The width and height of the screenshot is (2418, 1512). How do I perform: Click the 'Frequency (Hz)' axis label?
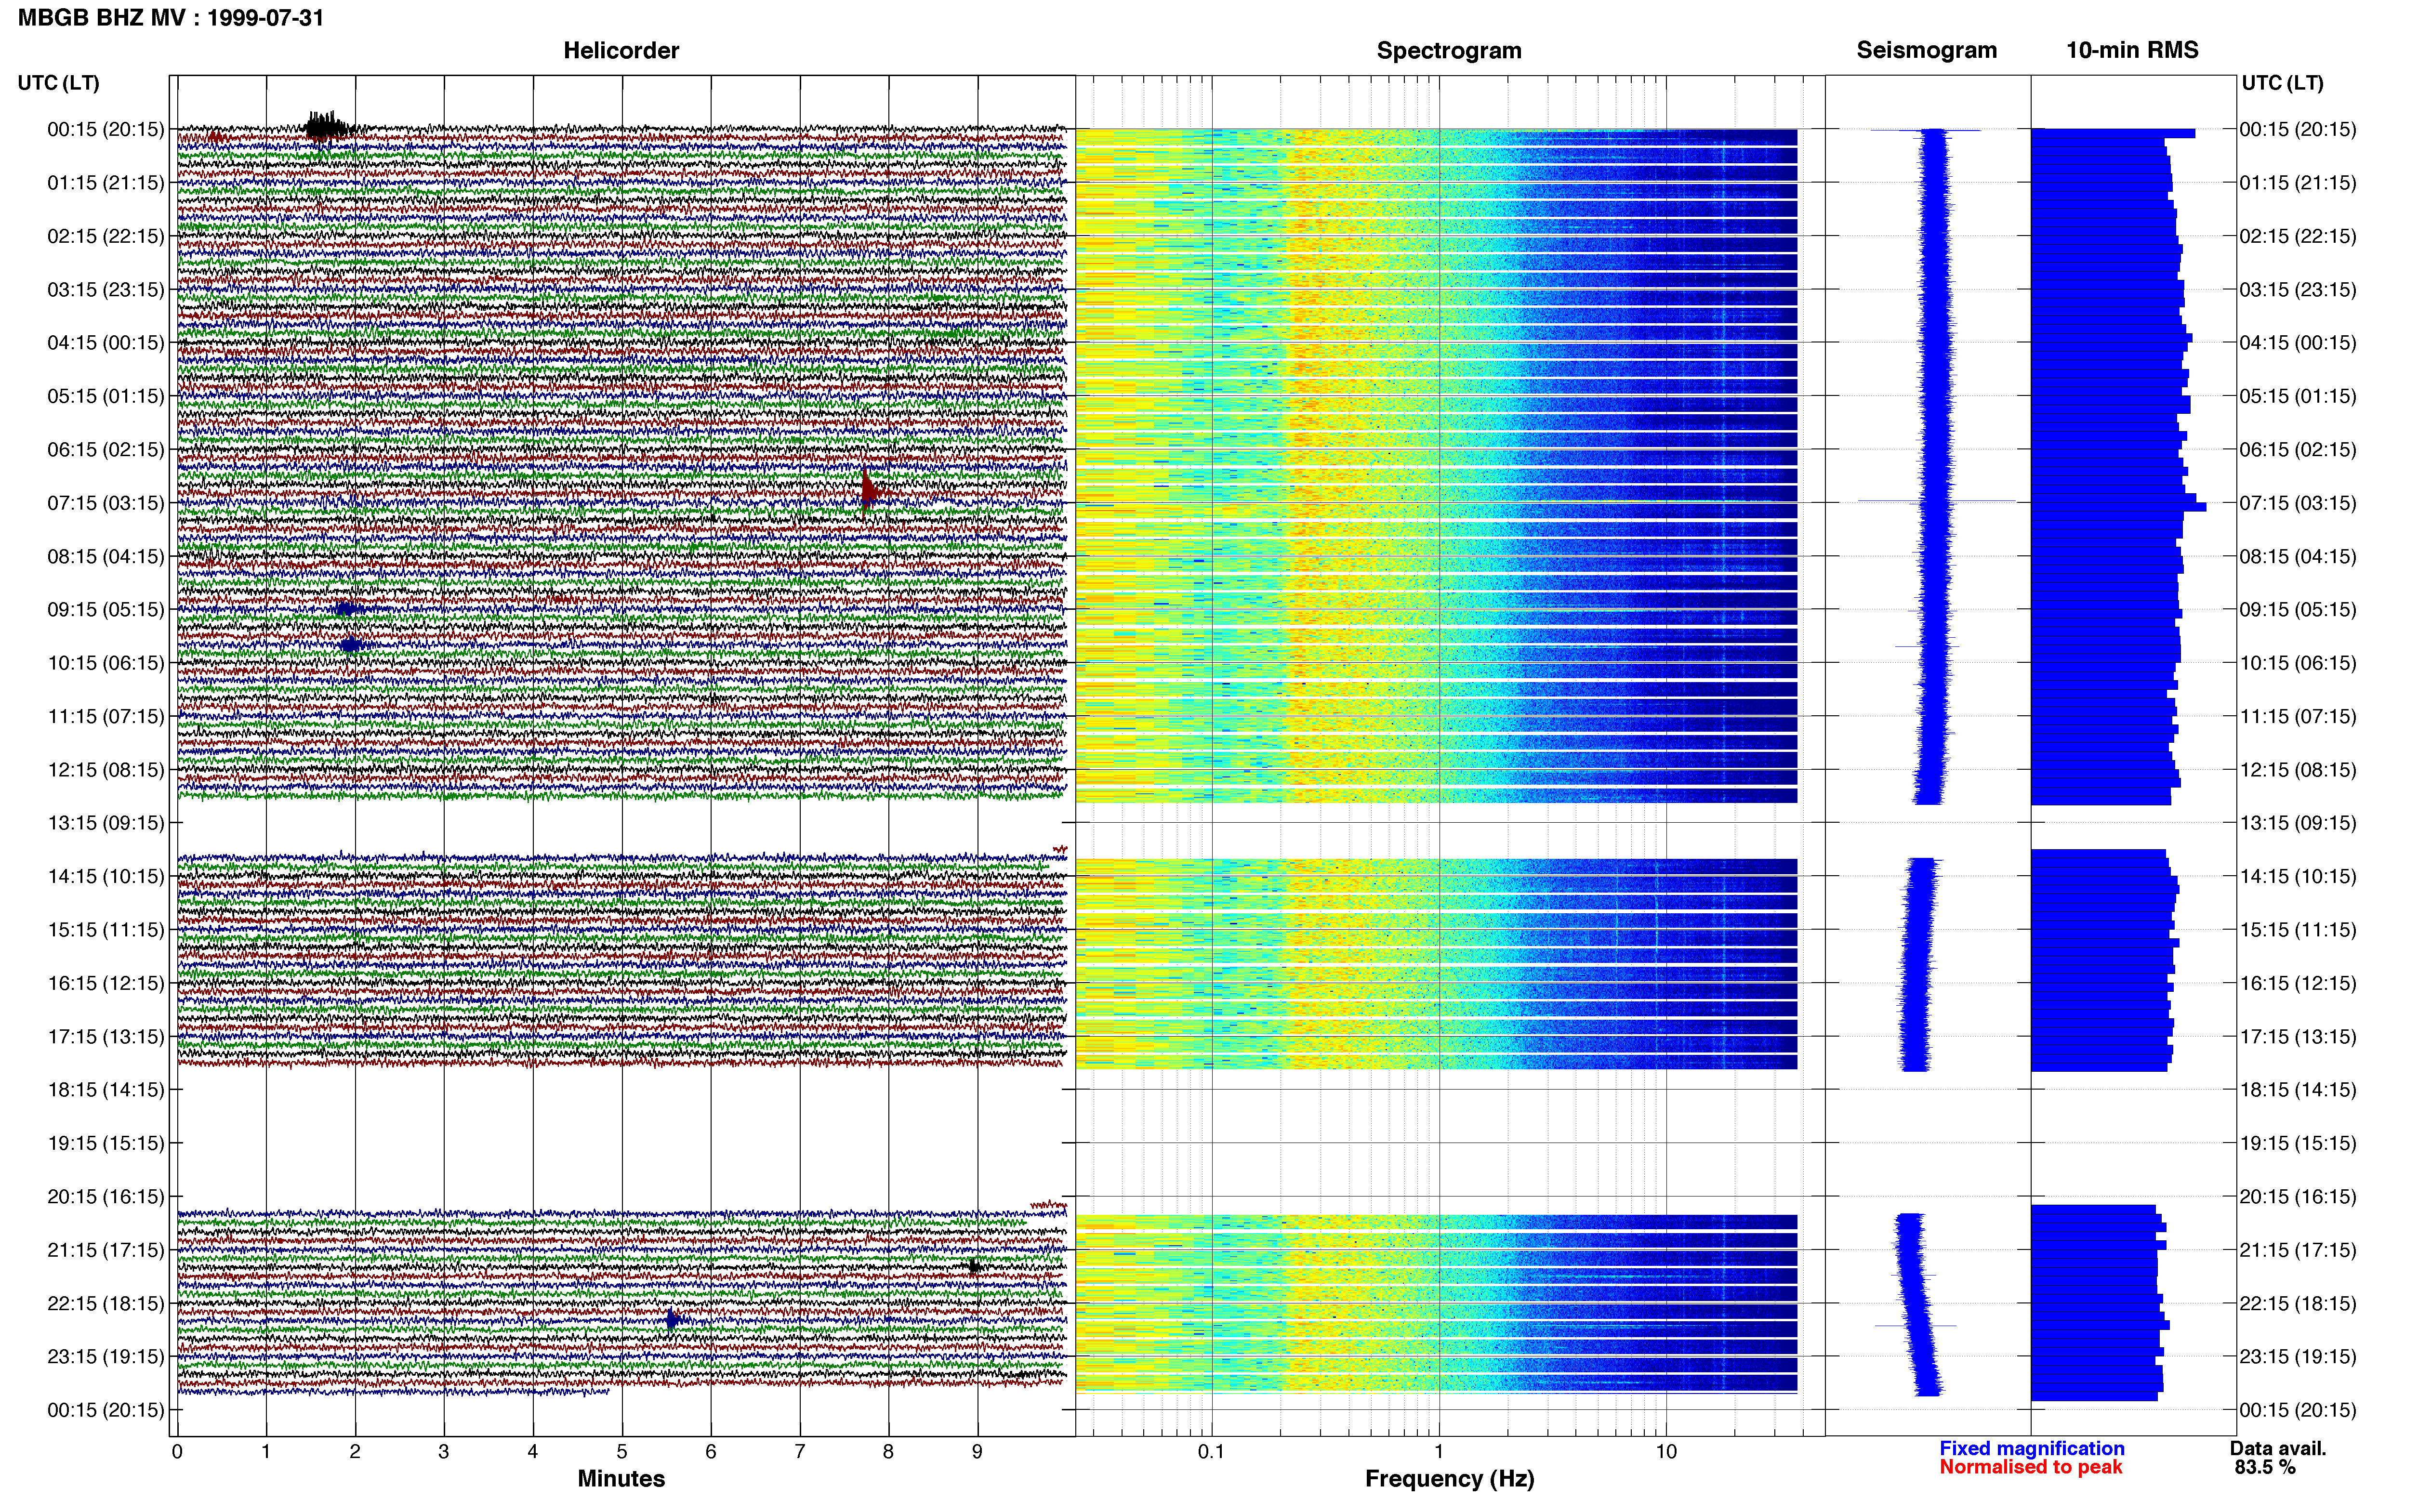(x=1449, y=1478)
